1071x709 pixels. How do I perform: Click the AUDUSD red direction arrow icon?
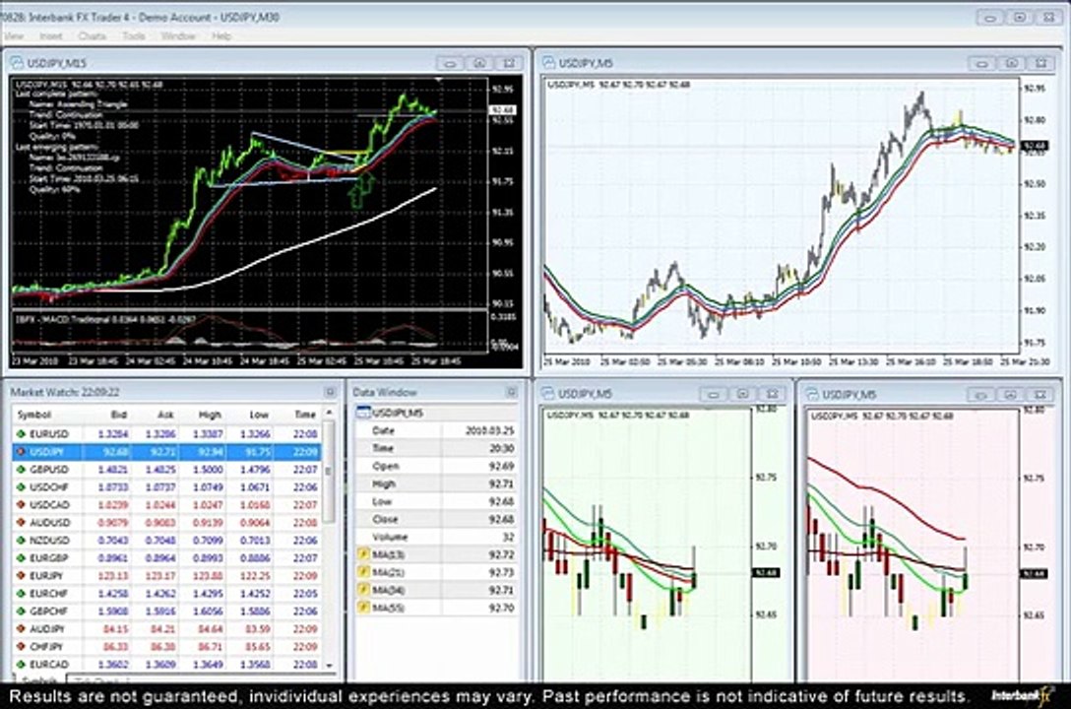pos(22,523)
